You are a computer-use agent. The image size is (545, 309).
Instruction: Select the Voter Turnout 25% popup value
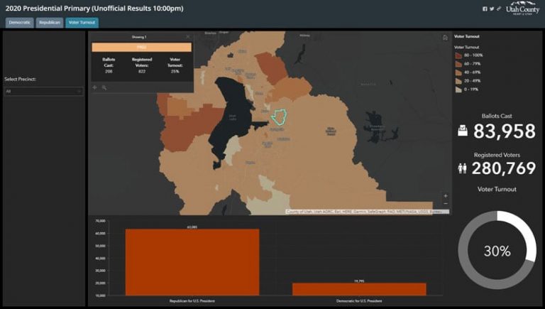pyautogui.click(x=175, y=71)
